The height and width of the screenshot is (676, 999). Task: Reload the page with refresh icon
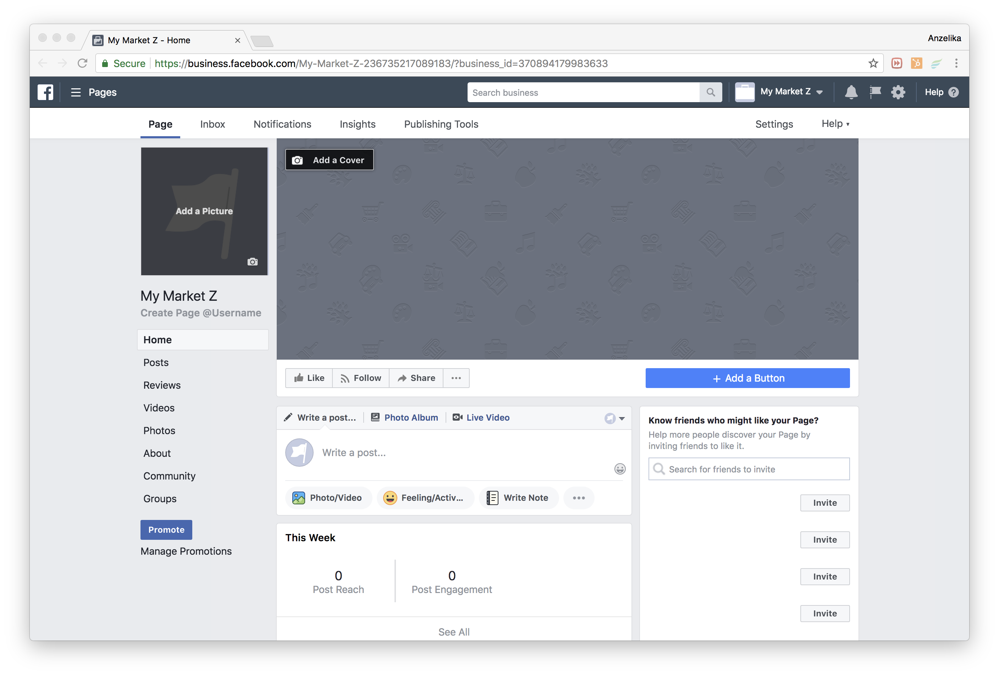[x=83, y=63]
